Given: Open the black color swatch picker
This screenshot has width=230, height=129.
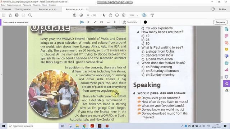Looking at the screenshot, I should (x=145, y=22).
